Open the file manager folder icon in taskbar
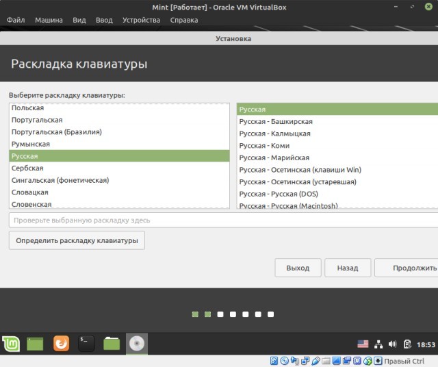 click(x=112, y=344)
